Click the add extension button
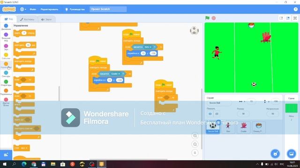The image size is (300, 168). click(6, 155)
